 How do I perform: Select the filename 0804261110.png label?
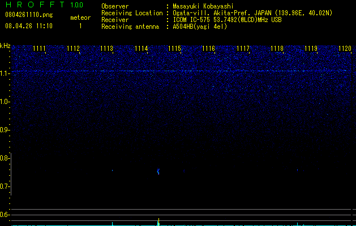pyautogui.click(x=29, y=15)
